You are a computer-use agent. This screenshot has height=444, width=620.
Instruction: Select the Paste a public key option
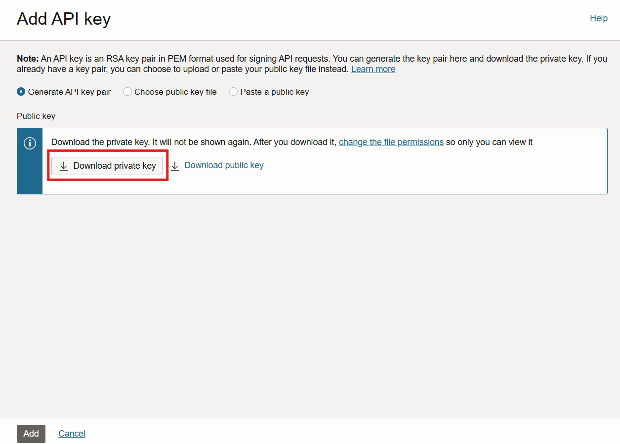(233, 91)
